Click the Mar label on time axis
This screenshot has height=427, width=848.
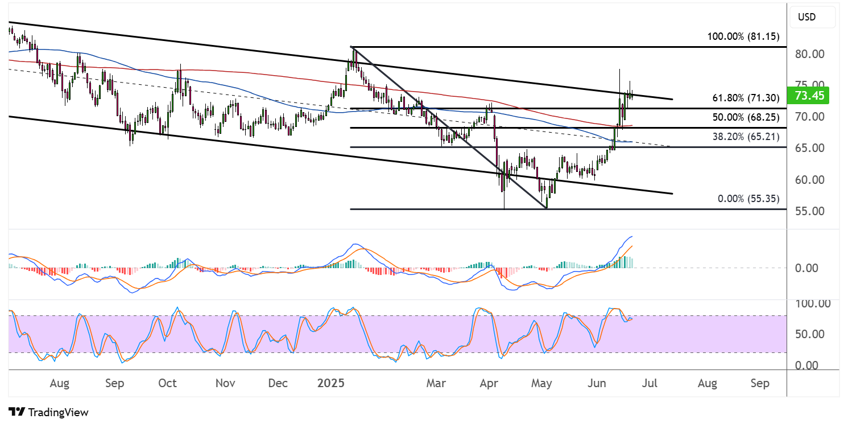pos(436,384)
